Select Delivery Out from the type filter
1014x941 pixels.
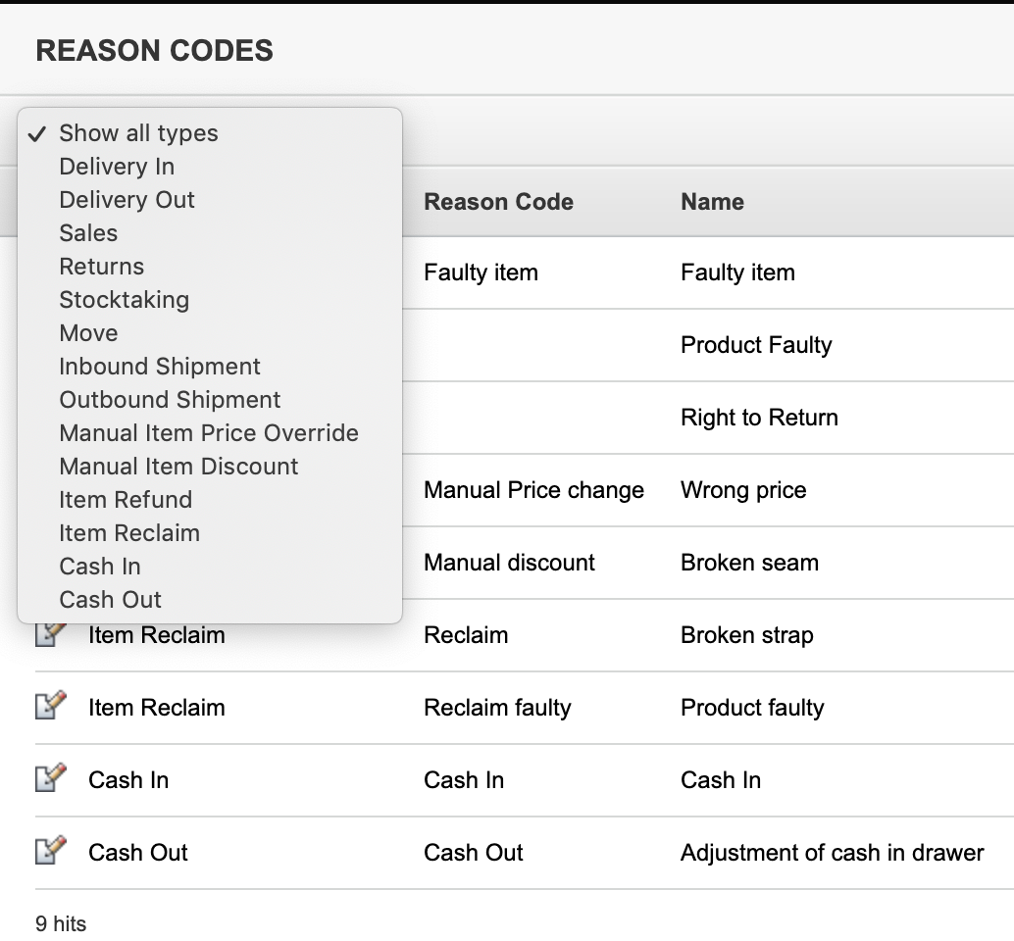127,200
